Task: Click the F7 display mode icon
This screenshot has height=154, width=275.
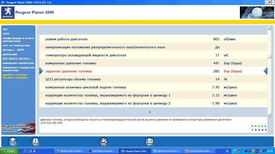Action: (149, 141)
